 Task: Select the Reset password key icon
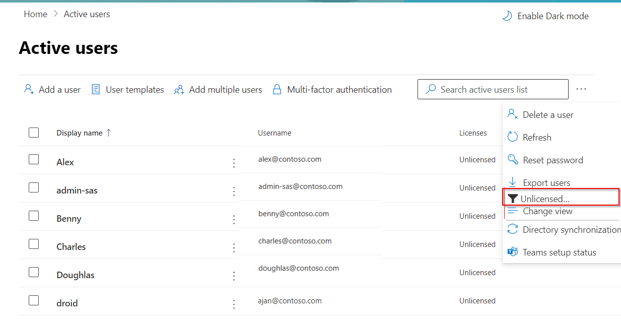pyautogui.click(x=513, y=160)
